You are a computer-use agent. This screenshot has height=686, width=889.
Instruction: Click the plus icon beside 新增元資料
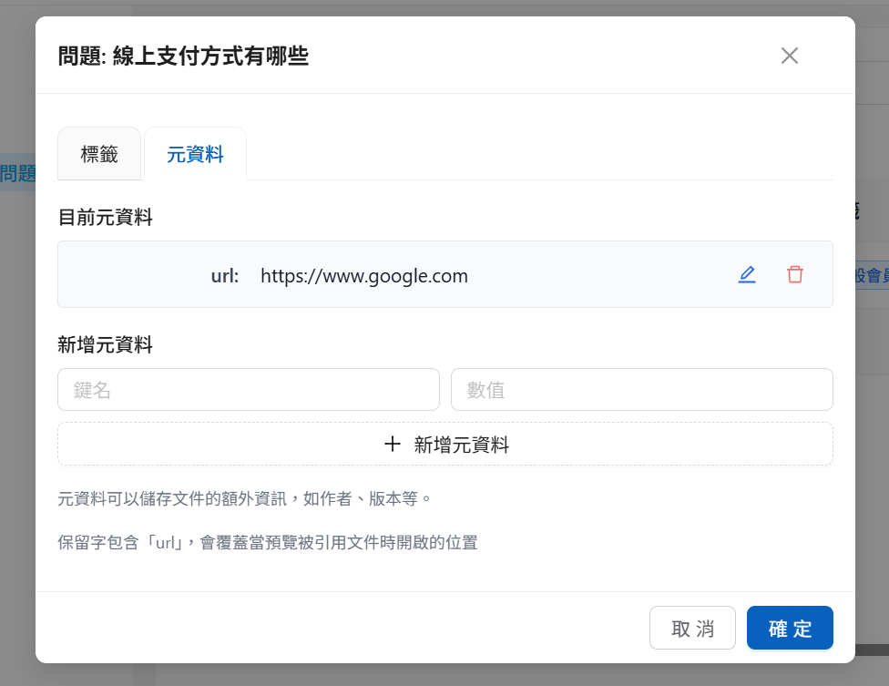tap(393, 445)
